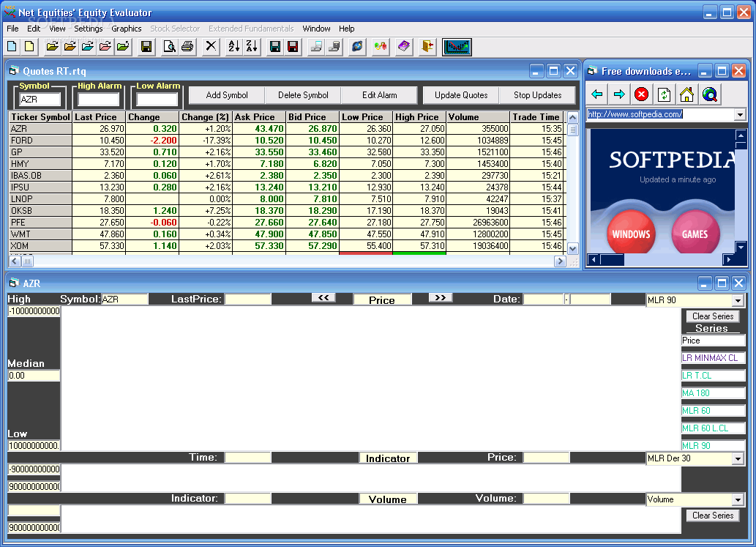The width and height of the screenshot is (756, 547).
Task: Go back using the browser left arrow
Action: click(597, 94)
